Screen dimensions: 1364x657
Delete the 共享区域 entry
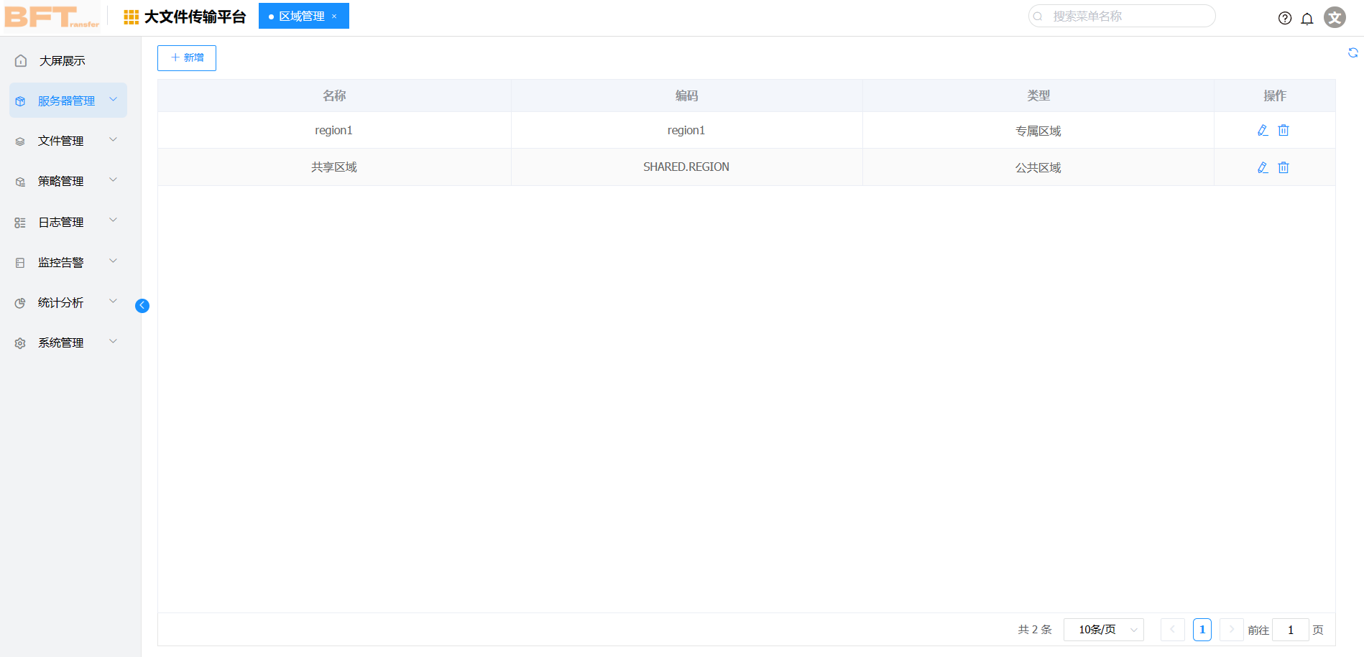coord(1284,167)
